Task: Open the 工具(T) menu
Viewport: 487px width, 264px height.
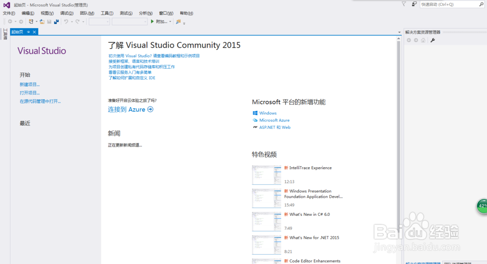Action: coord(107,13)
